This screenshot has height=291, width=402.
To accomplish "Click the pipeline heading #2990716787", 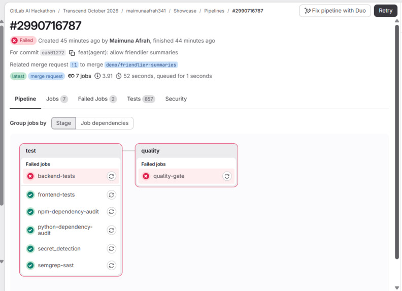I will [46, 26].
